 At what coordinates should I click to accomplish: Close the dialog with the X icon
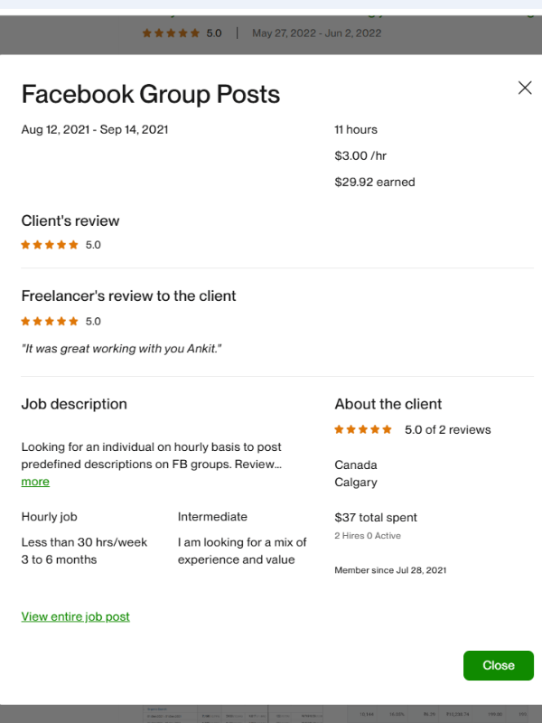525,88
